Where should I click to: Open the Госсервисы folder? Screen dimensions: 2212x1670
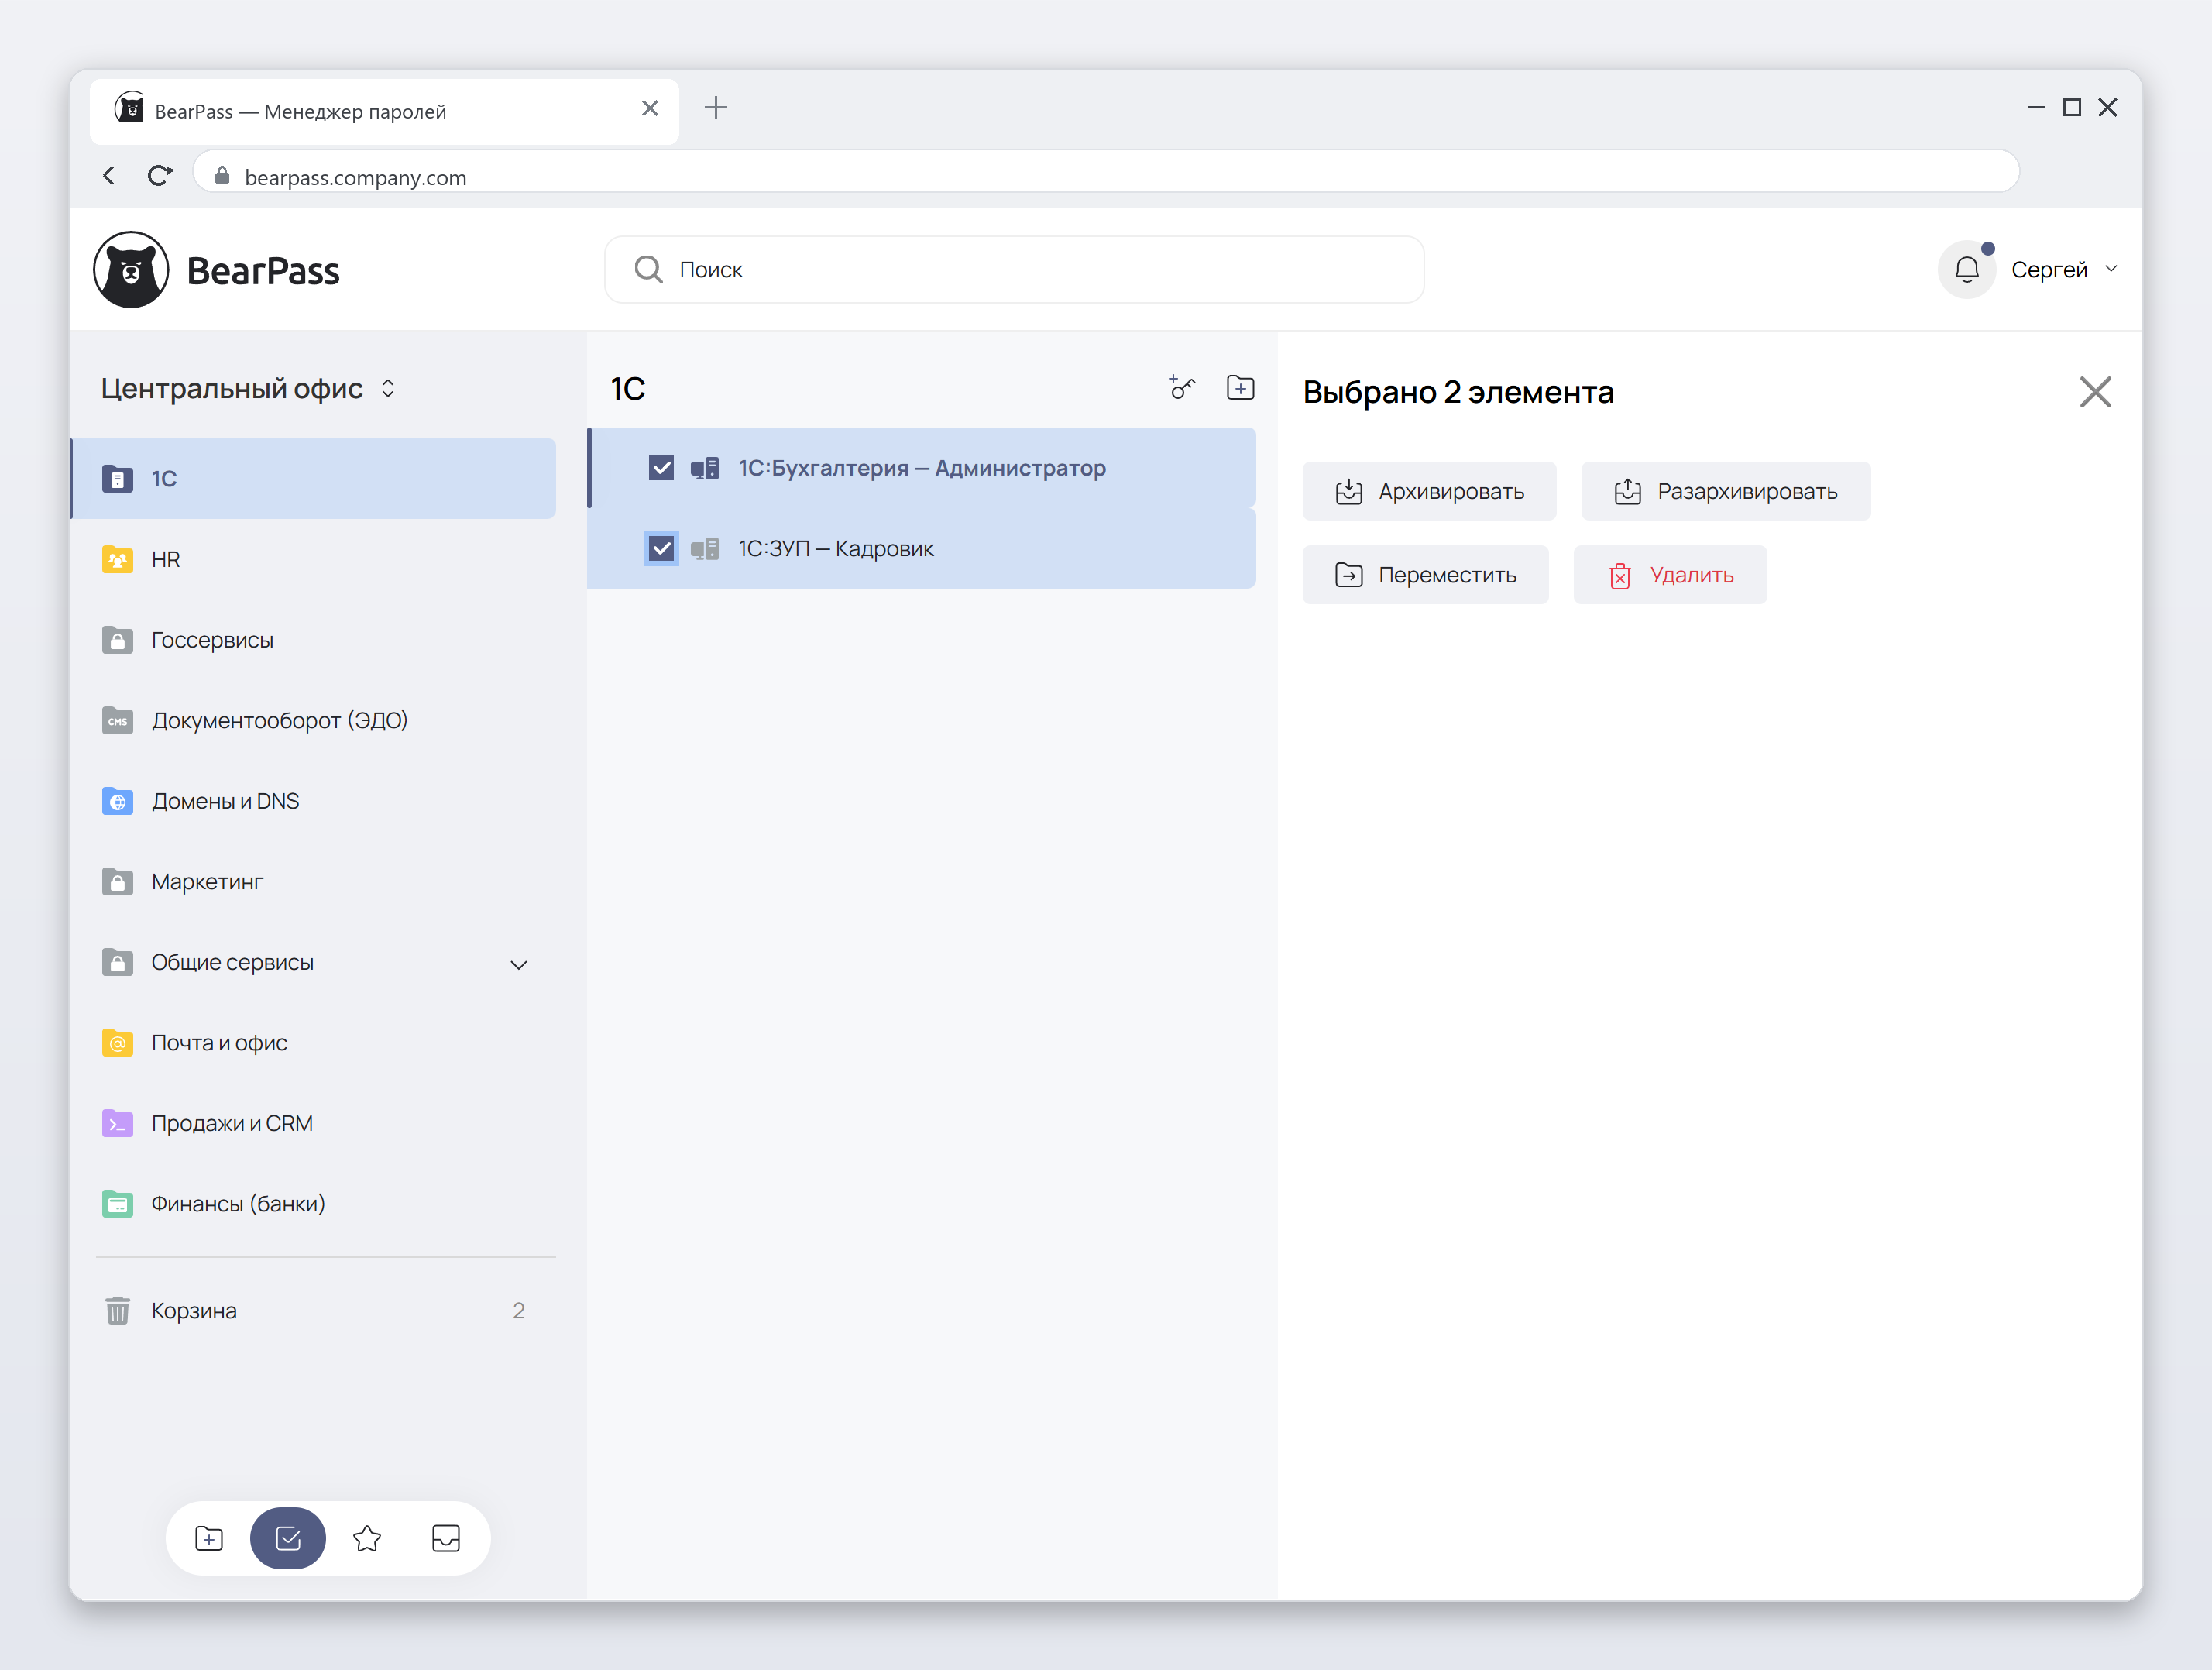coord(314,640)
